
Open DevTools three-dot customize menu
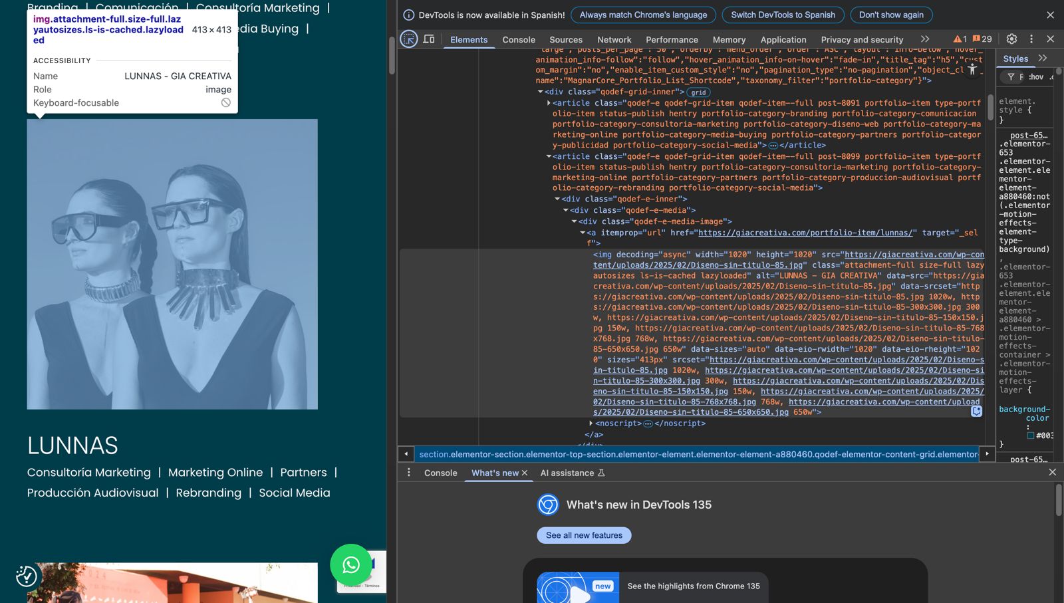coord(1031,39)
